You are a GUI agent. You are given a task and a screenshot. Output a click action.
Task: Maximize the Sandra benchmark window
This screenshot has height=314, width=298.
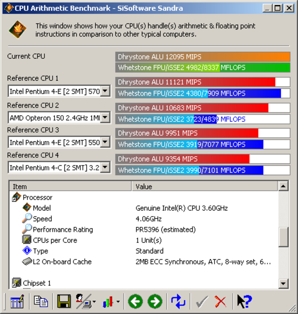[x=278, y=8]
